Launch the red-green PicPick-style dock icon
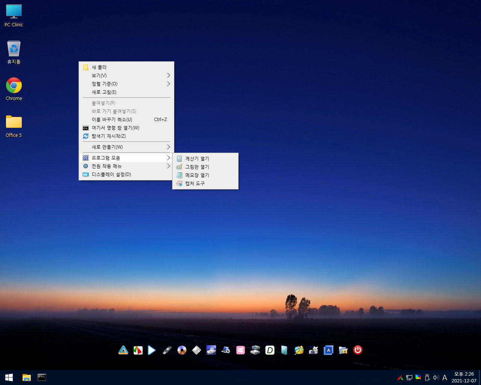The image size is (481, 385). point(138,350)
